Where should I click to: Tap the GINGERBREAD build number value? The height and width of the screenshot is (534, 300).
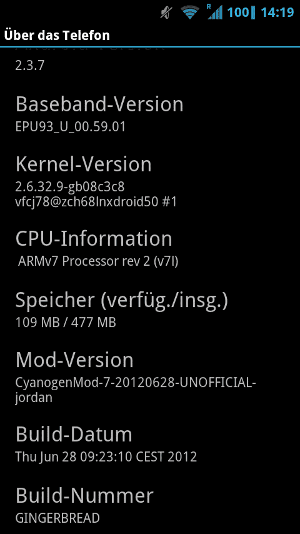[x=57, y=518]
